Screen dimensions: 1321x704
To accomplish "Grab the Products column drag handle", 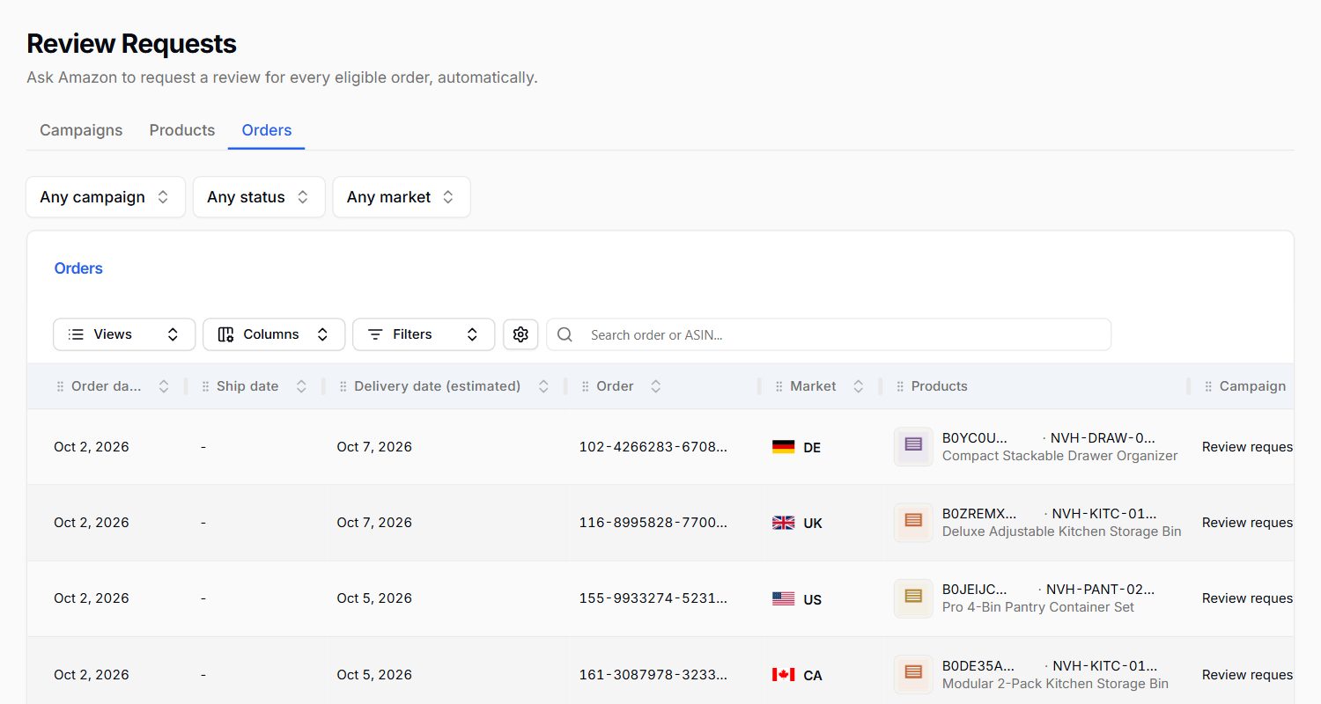I will coord(900,386).
